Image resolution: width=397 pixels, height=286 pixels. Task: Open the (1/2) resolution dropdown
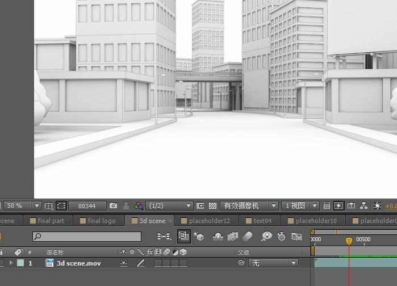(x=170, y=206)
